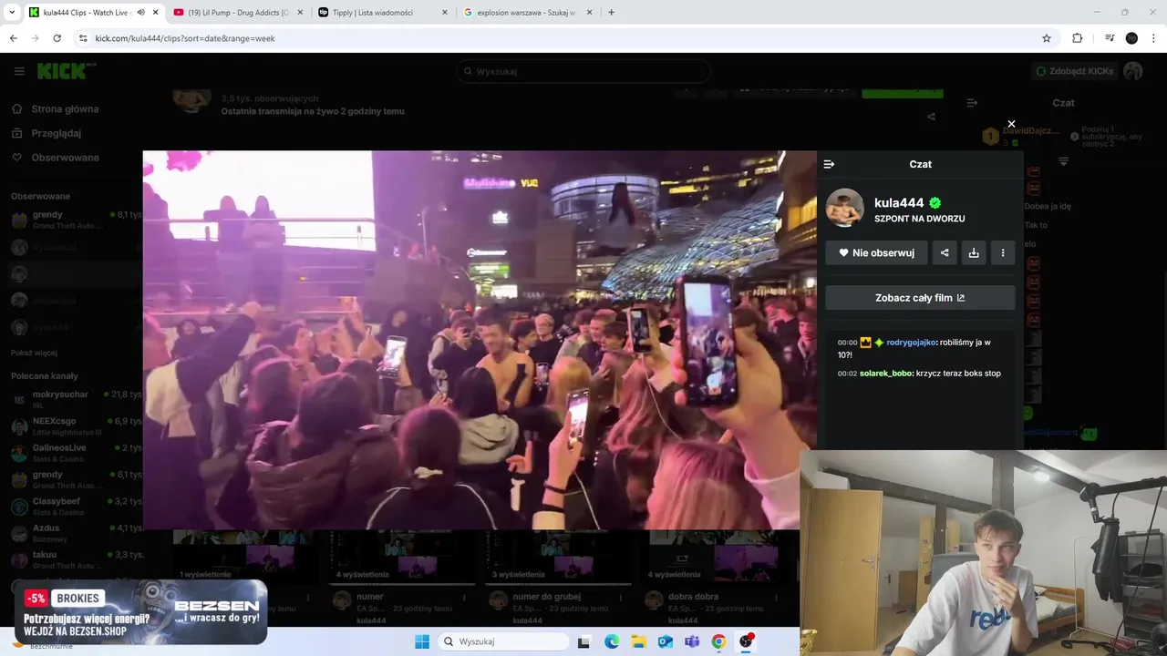
Task: Click the clip video player
Action: [x=480, y=340]
